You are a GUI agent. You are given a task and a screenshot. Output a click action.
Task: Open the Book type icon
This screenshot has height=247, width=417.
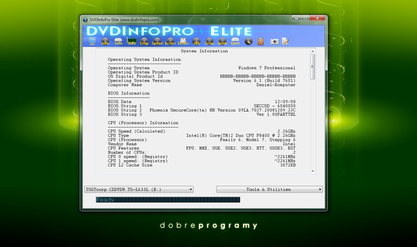click(x=223, y=41)
